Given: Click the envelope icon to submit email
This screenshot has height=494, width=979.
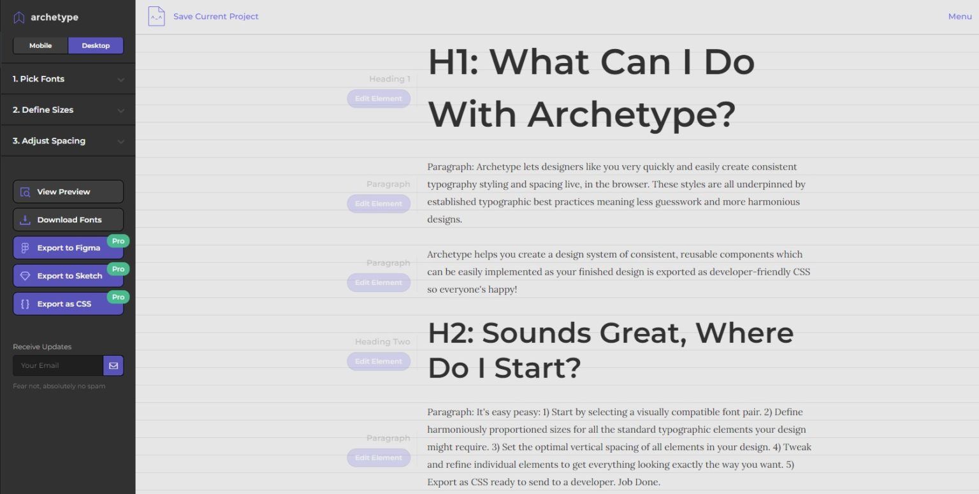Looking at the screenshot, I should 113,365.
